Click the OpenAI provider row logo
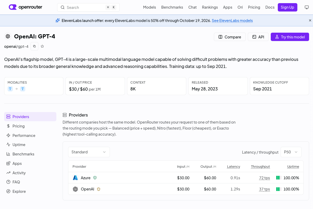Image resolution: width=313 pixels, height=209 pixels. point(75,189)
